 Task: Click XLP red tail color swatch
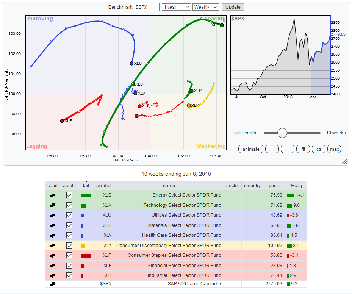[x=86, y=256]
